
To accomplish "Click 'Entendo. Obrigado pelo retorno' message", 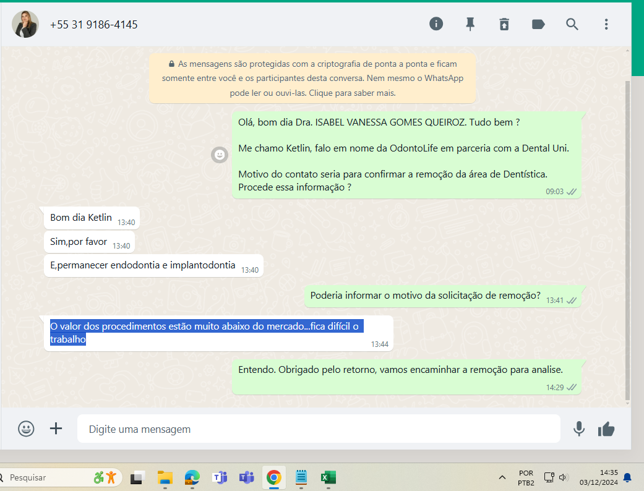I will [406, 377].
